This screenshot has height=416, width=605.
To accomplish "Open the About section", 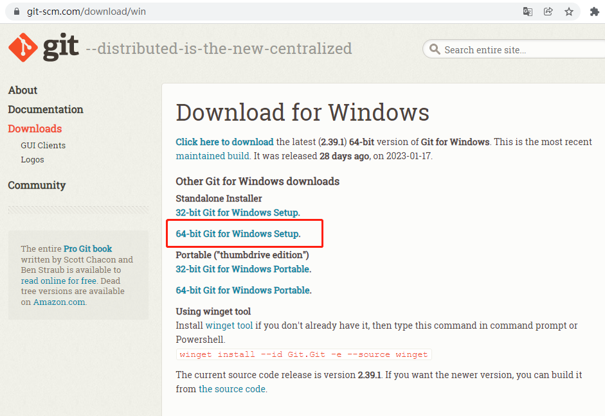I will pyautogui.click(x=23, y=90).
